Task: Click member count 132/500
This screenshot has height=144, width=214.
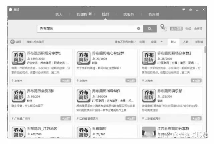Action: (x=167, y=96)
